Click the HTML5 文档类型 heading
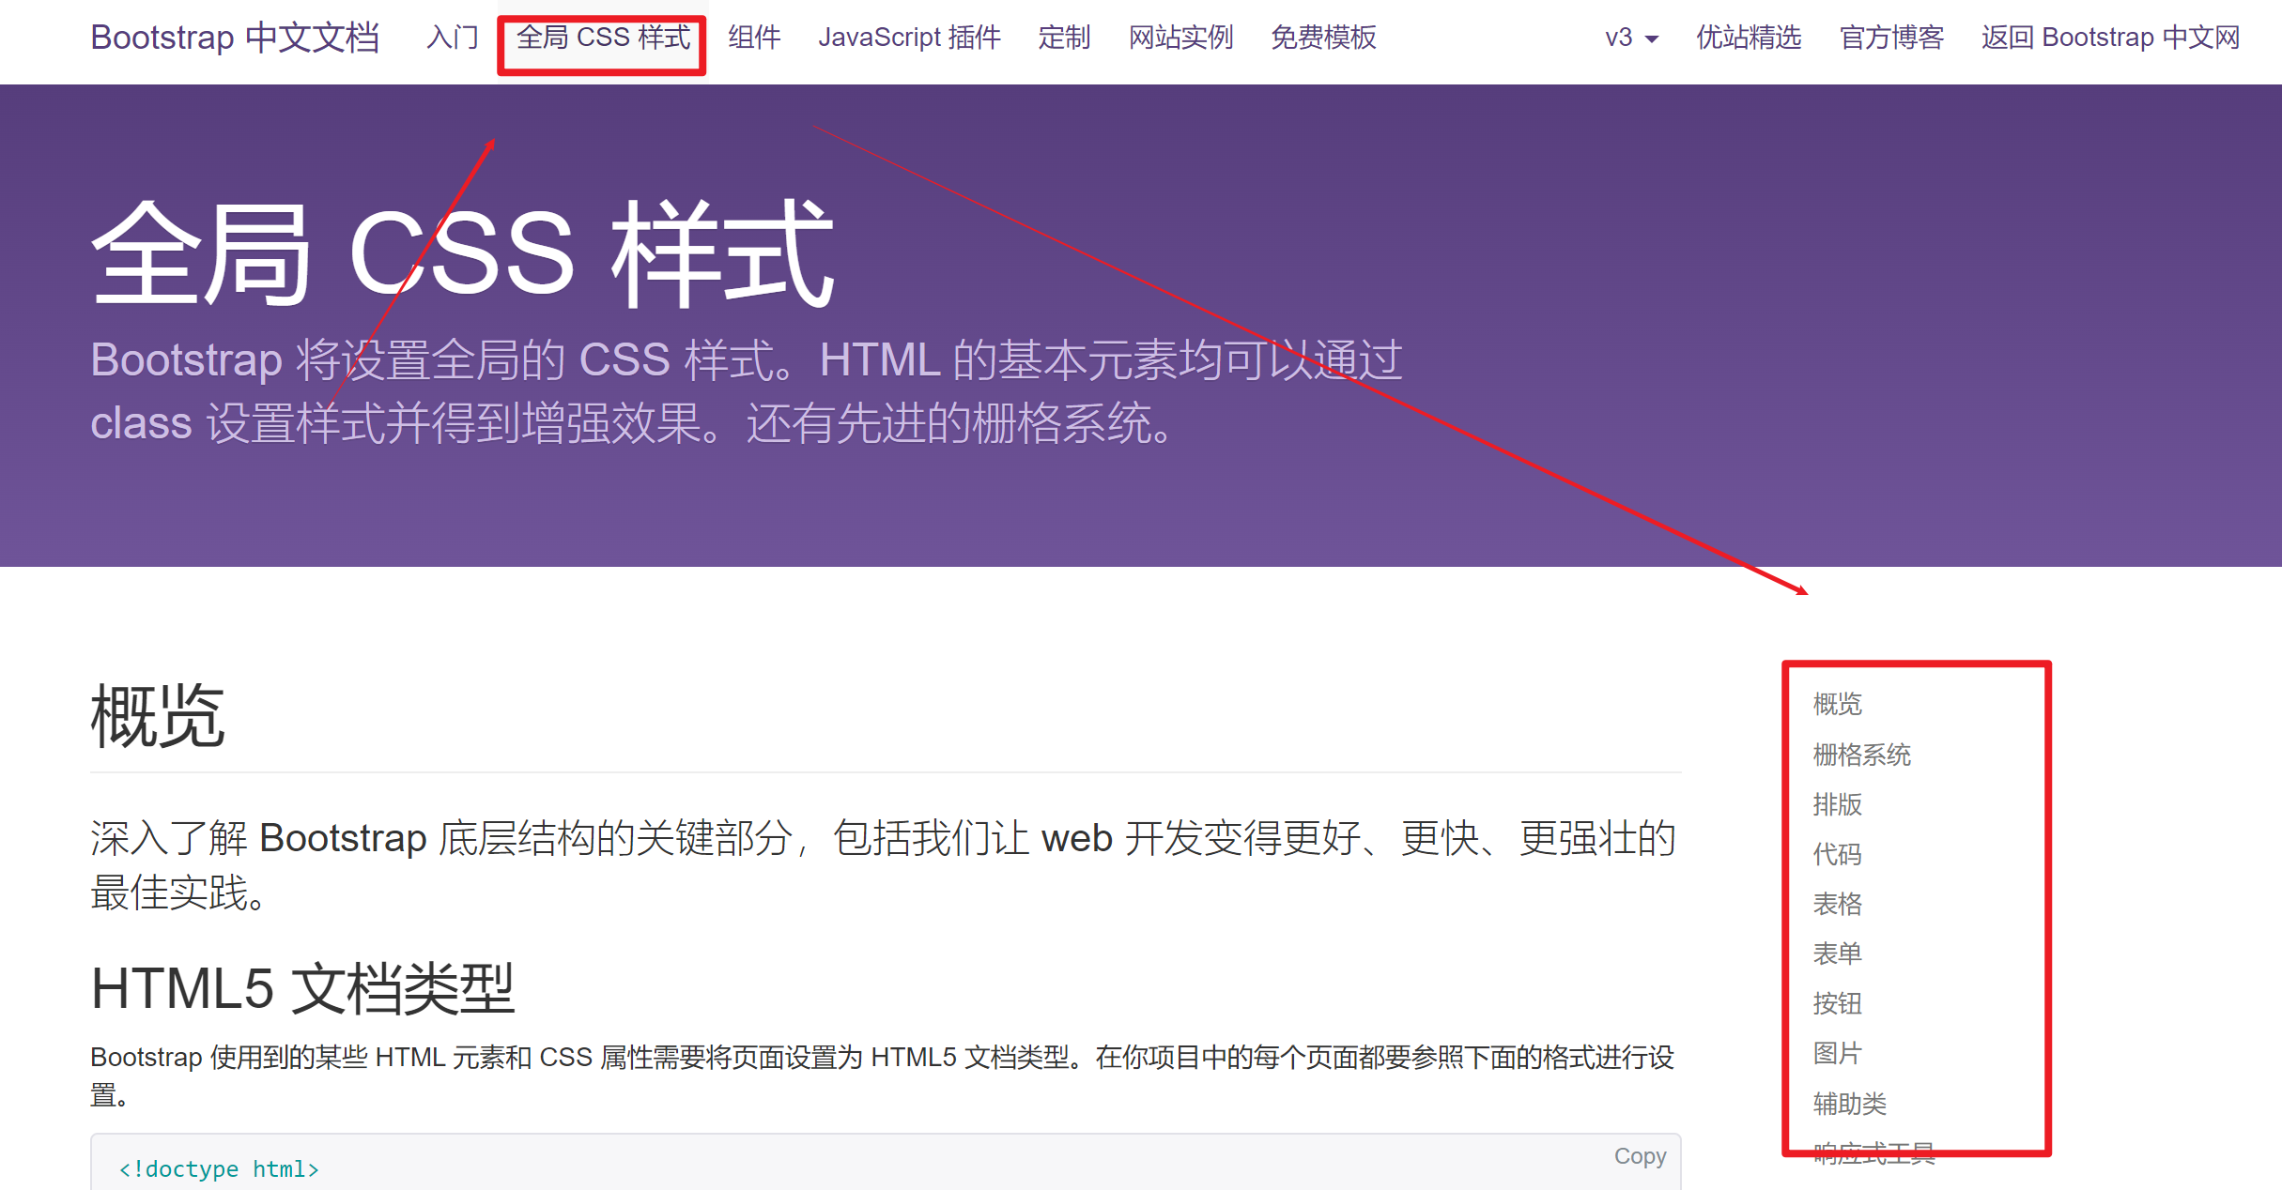This screenshot has height=1190, width=2282. point(302,988)
